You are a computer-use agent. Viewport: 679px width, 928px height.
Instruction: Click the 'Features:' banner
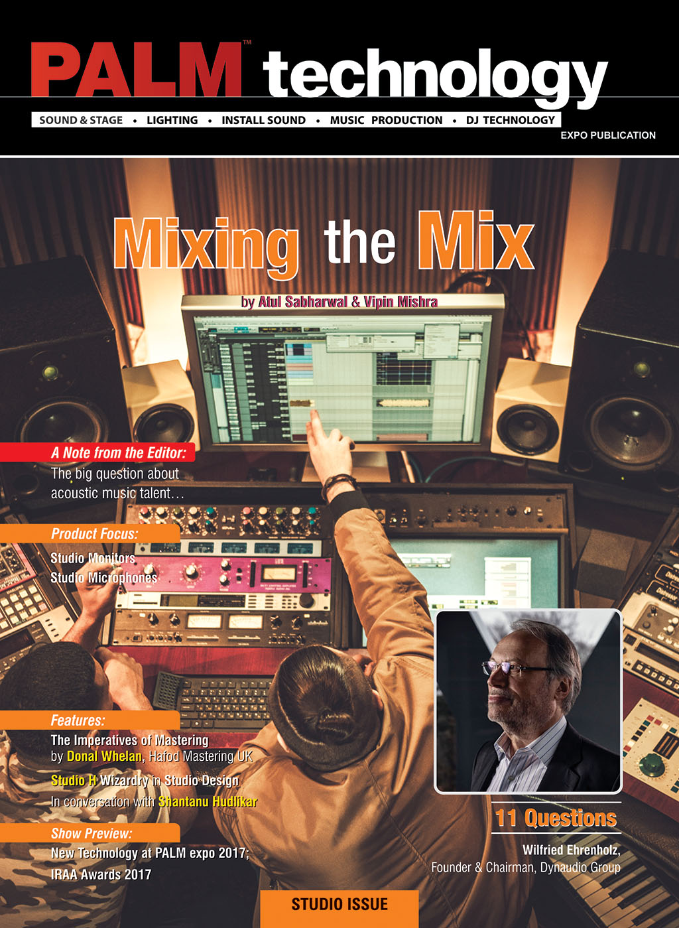click(90, 720)
